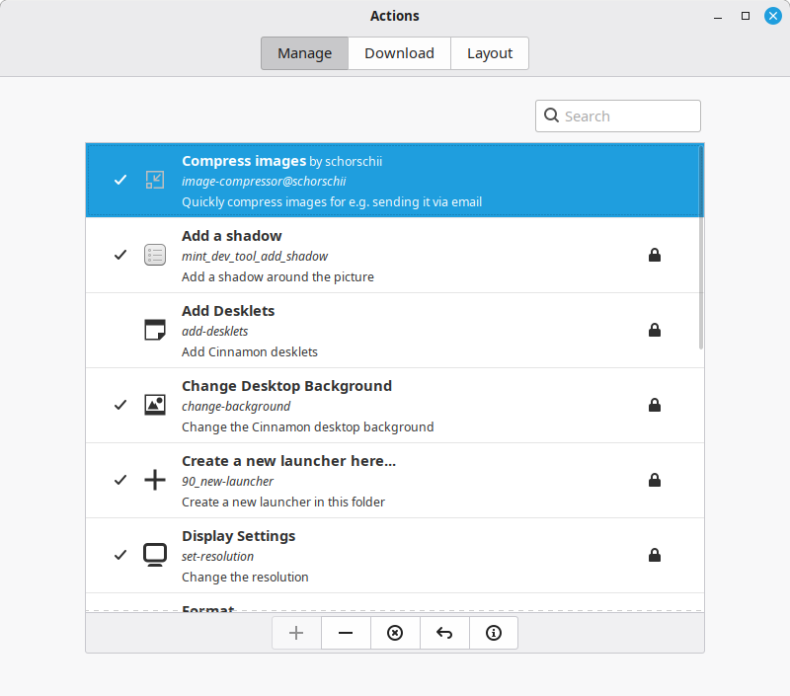790x696 pixels.
Task: Click the plus icon of new launcher row
Action: pyautogui.click(x=155, y=480)
